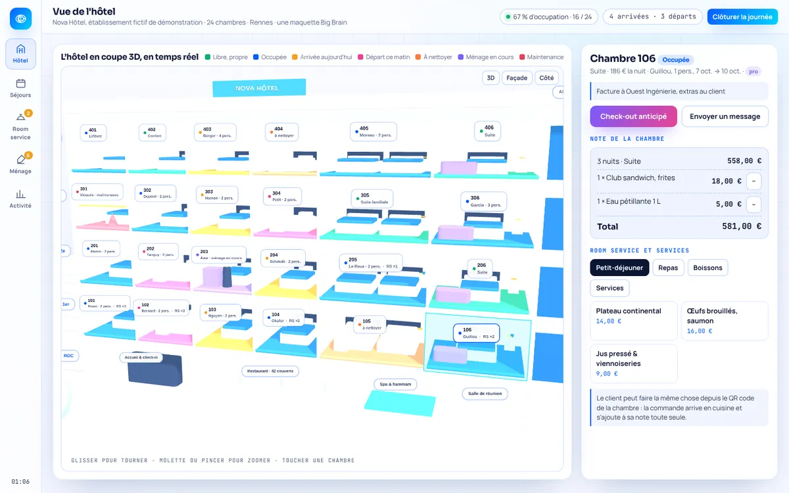This screenshot has width=789, height=493.
Task: Click the eye logo icon
Action: tap(20, 18)
